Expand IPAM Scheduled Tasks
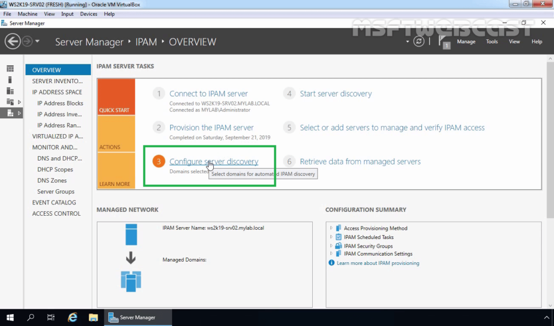Viewport: 554px width, 326px height. pyautogui.click(x=331, y=237)
